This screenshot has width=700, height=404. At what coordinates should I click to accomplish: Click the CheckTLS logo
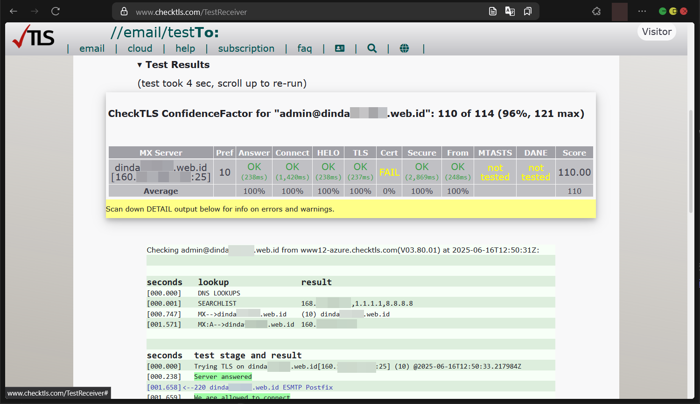(33, 37)
